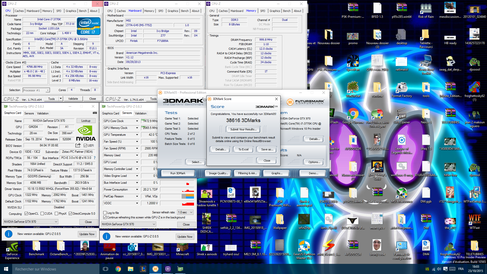Open File Explorer from taskbar
Screen dimensions: 487x274
tap(130, 269)
